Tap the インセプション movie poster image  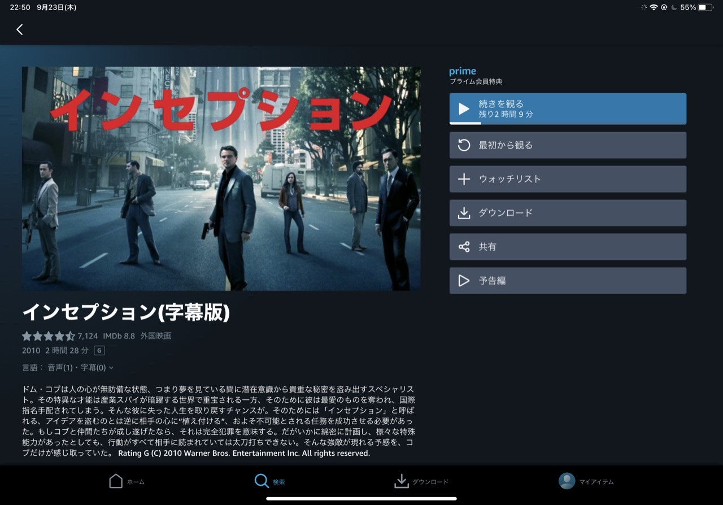click(x=221, y=179)
